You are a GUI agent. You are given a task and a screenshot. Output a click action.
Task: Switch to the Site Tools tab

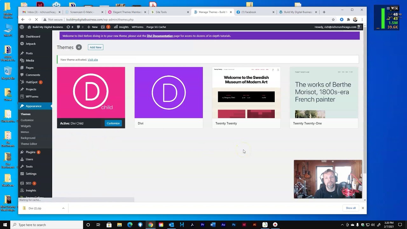click(x=169, y=12)
